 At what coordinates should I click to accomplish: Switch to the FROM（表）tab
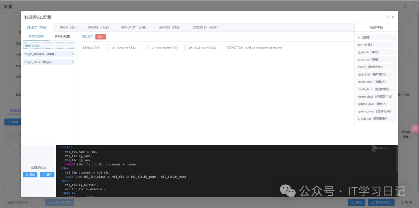click(68, 28)
